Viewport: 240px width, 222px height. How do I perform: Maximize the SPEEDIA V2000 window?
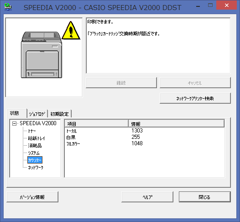pyautogui.click(x=210, y=5)
